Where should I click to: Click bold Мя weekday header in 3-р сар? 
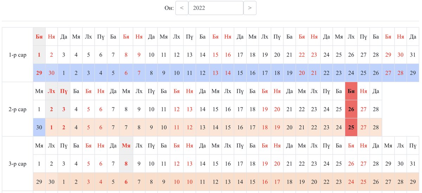[x=126, y=145]
